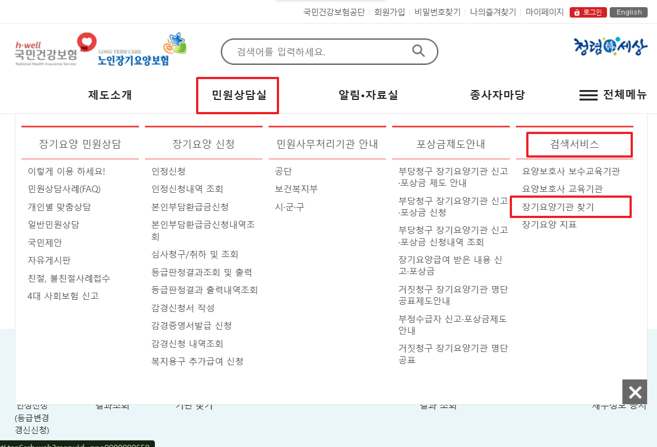Image resolution: width=657 pixels, height=447 pixels.
Task: Open the 알림·자료실 menu
Action: pyautogui.click(x=368, y=94)
